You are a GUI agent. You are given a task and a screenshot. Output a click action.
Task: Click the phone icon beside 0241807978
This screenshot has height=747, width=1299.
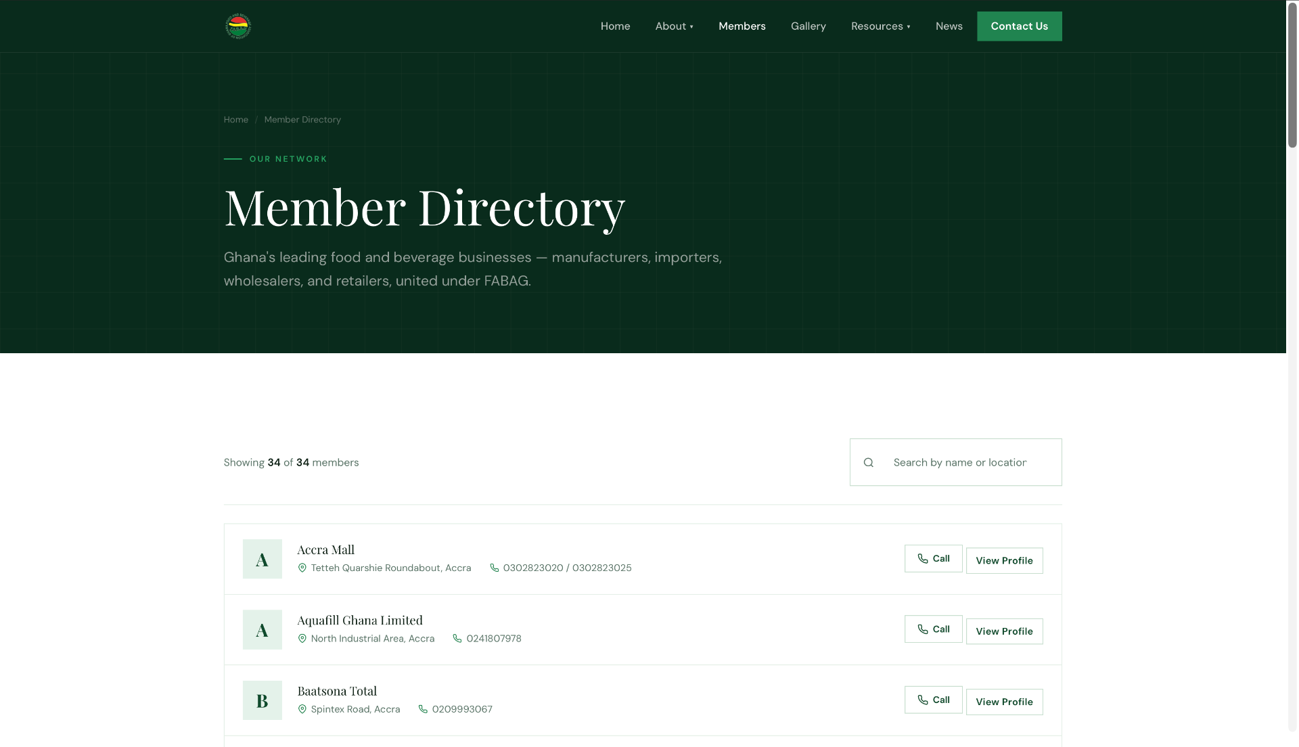457,639
